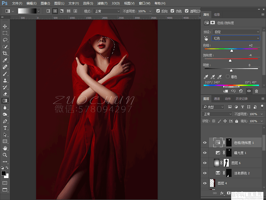The image size is (266, 200).
Task: Reset adjustment to defaults
Action: coord(241,91)
